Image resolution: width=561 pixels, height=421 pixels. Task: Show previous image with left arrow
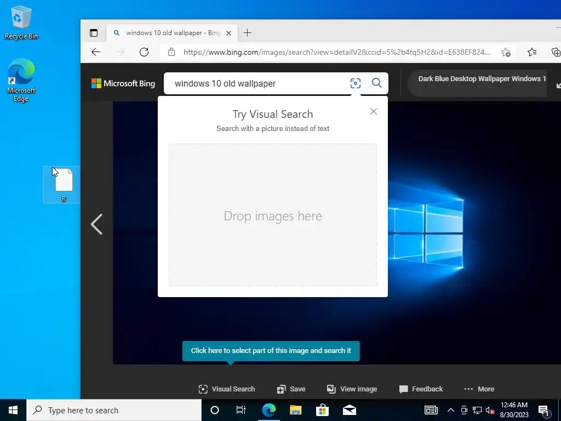(96, 224)
